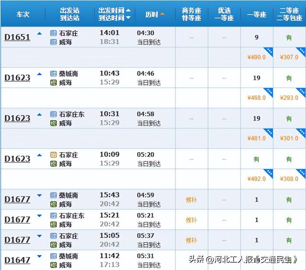The width and height of the screenshot is (306, 270).
Task: Click departure time 11:42 for D1647
Action: point(109,256)
